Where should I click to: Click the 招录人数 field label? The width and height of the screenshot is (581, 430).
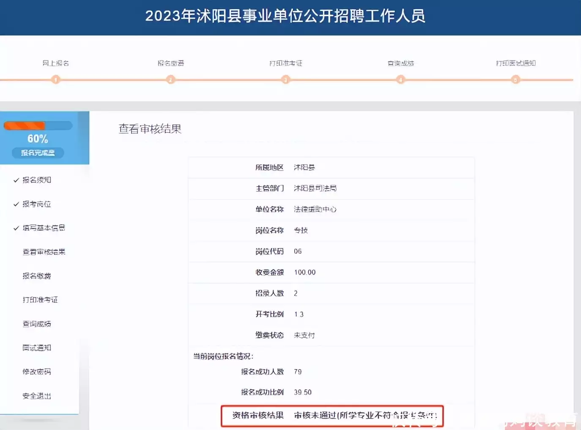(x=269, y=293)
